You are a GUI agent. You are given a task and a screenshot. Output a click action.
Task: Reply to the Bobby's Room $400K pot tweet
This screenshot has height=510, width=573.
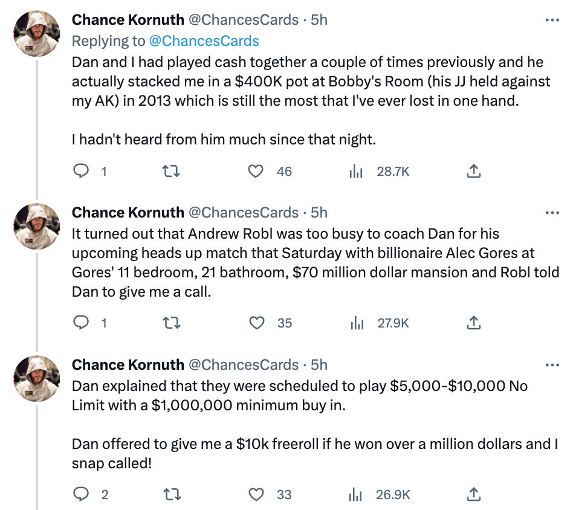(x=81, y=172)
